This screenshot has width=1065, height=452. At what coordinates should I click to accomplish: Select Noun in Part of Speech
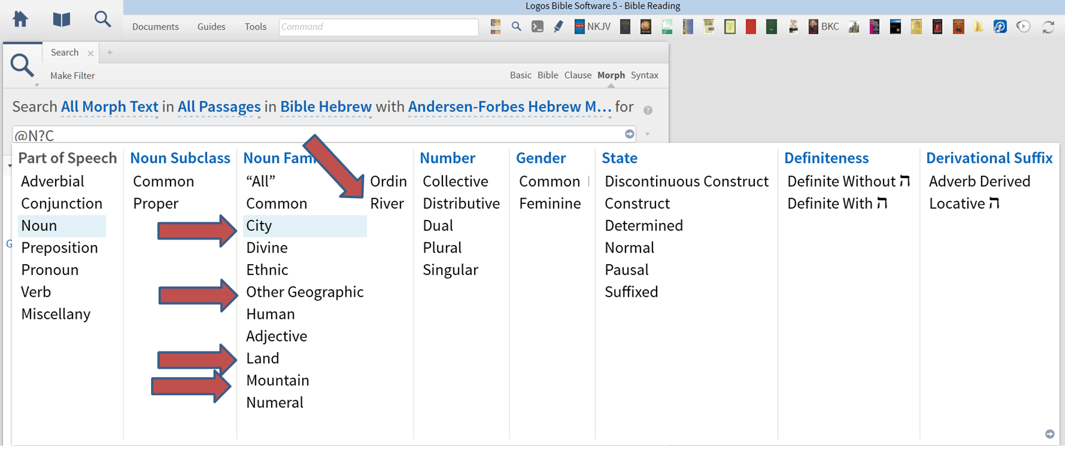pyautogui.click(x=61, y=226)
